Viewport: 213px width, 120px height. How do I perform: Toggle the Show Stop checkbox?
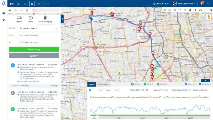(x=200, y=84)
